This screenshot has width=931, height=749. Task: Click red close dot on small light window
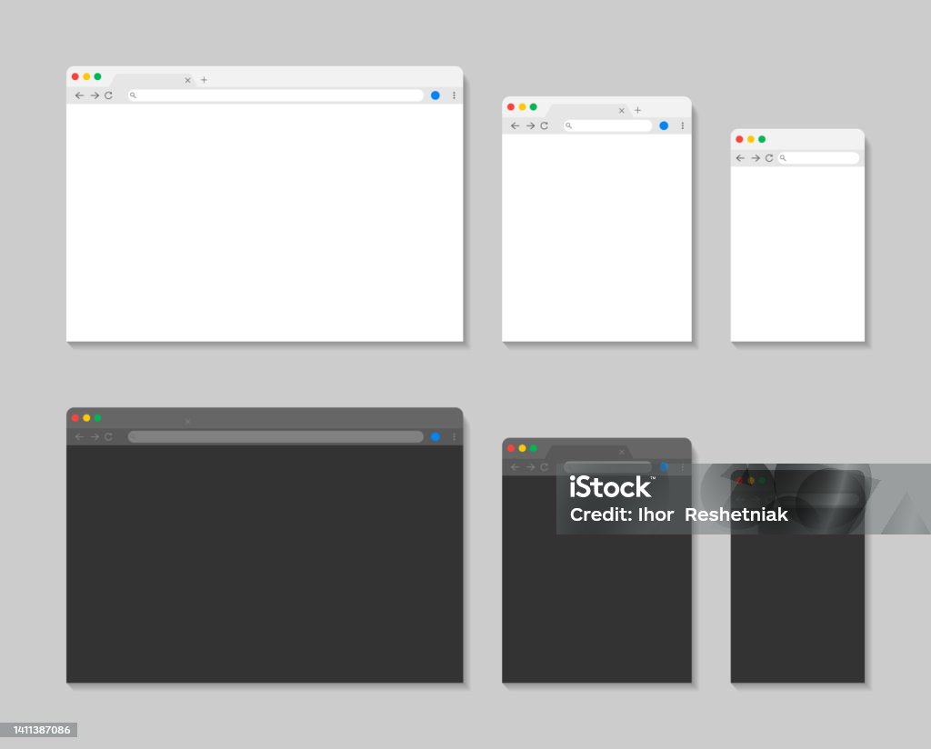pyautogui.click(x=739, y=139)
